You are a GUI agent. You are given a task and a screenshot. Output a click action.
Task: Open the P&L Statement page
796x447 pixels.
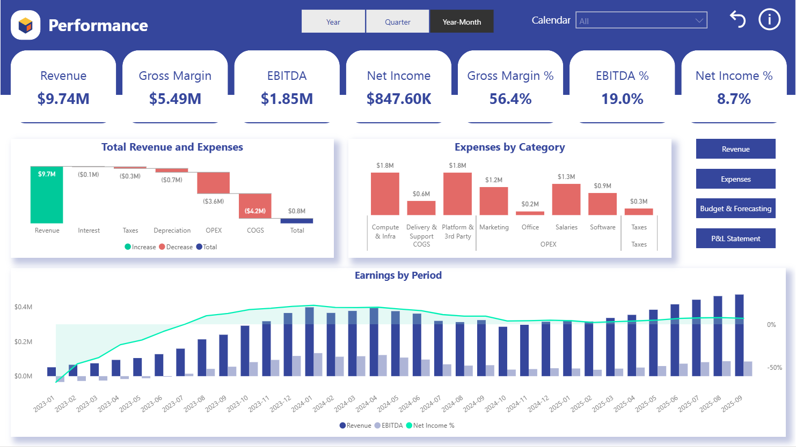click(735, 239)
